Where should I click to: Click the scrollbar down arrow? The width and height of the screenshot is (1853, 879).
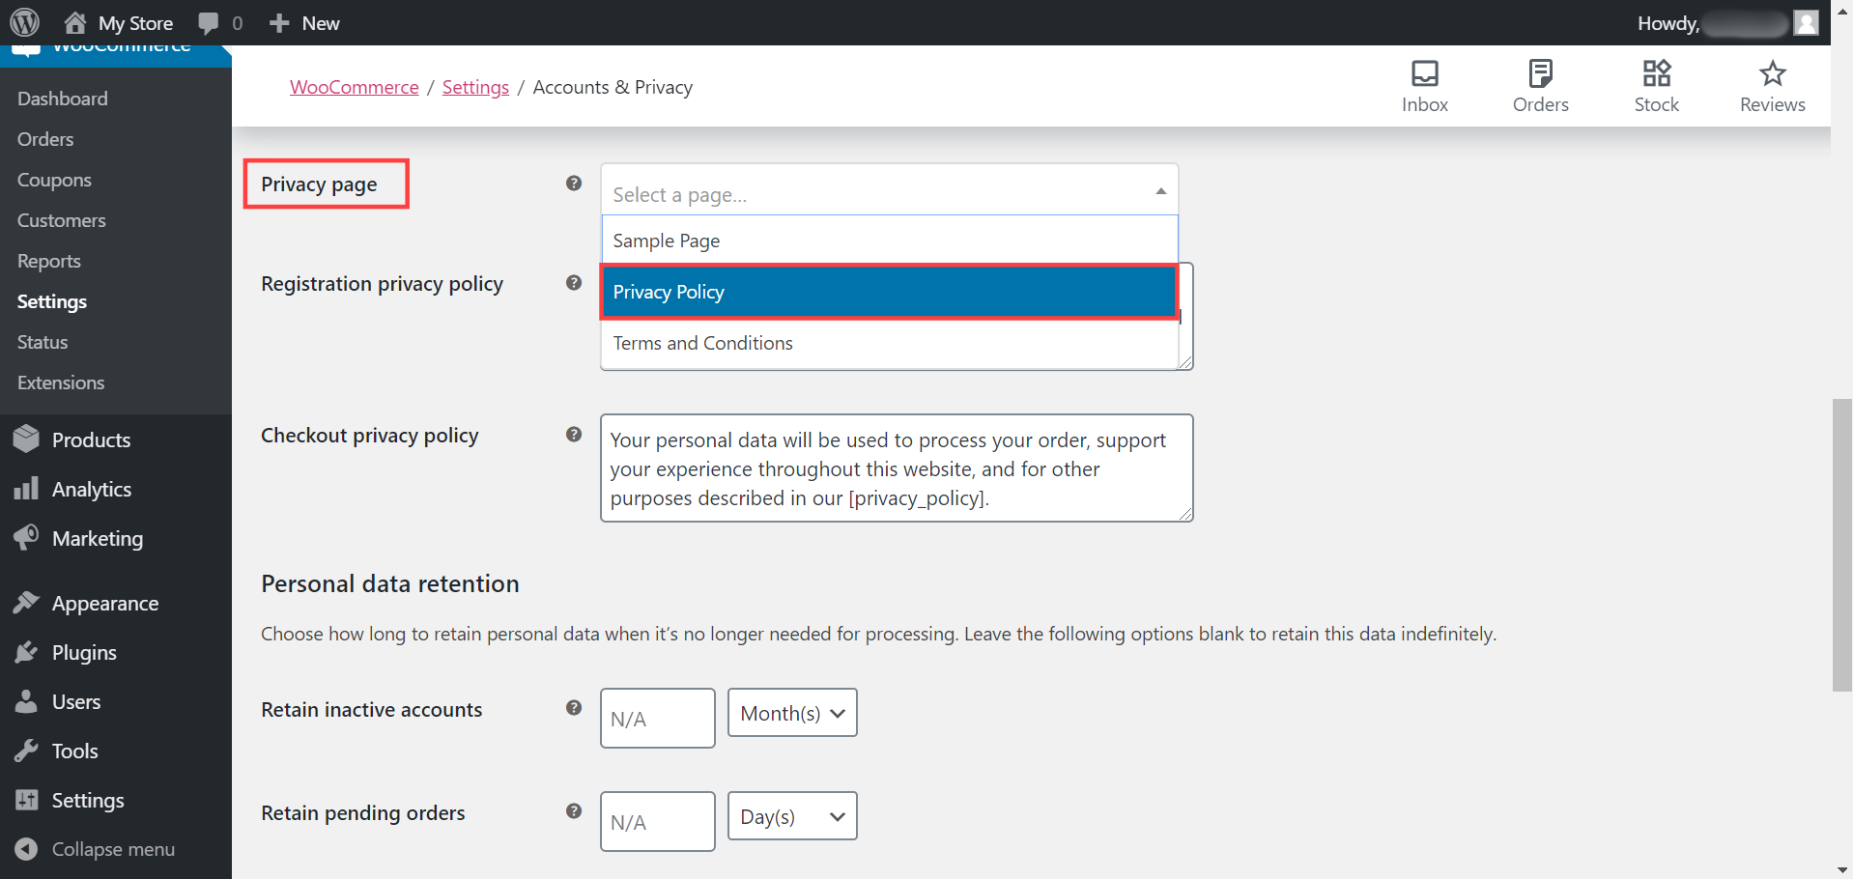coord(1842,869)
